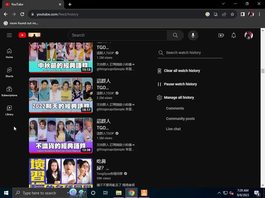Open Task View on taskbar
Image resolution: width=265 pixels, height=198 pixels.
106,193
